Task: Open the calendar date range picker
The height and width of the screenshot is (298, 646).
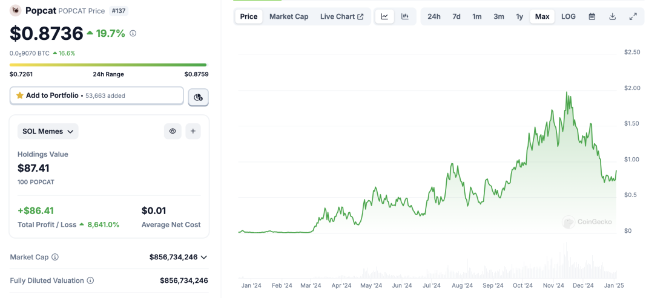Action: point(592,16)
